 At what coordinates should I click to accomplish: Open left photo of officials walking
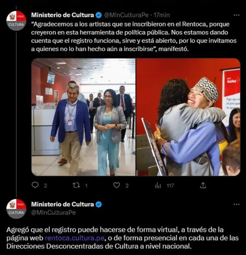pyautogui.click(x=83, y=117)
